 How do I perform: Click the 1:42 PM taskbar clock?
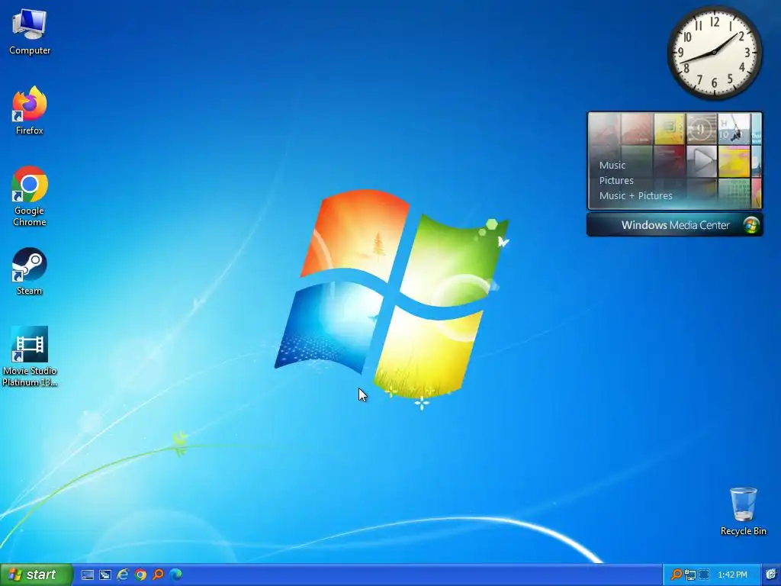[x=733, y=575]
